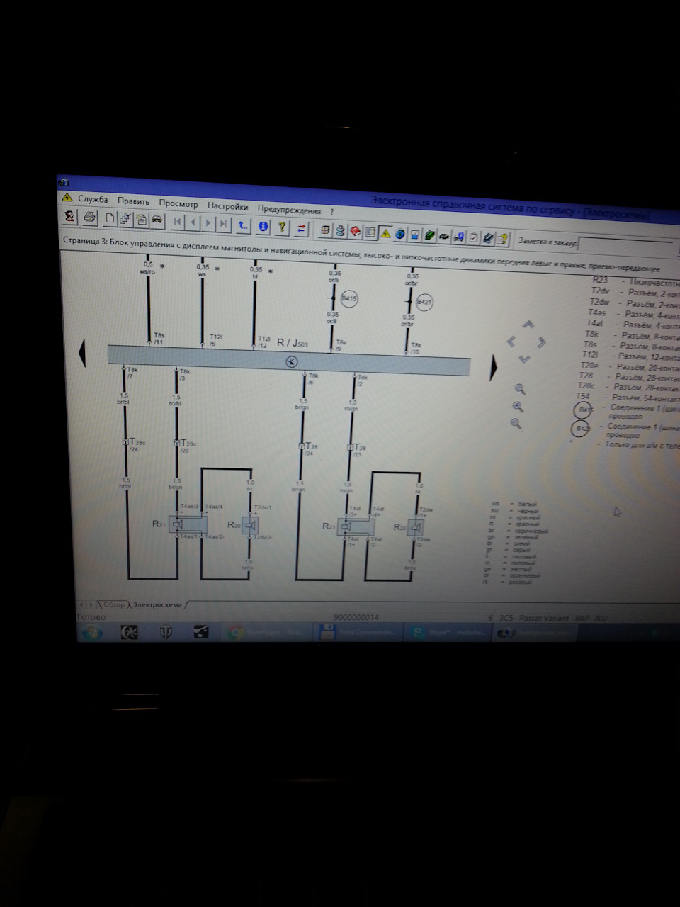Viewport: 680px width, 907px height.
Task: Click status bar number 9000000014
Action: [x=356, y=617]
